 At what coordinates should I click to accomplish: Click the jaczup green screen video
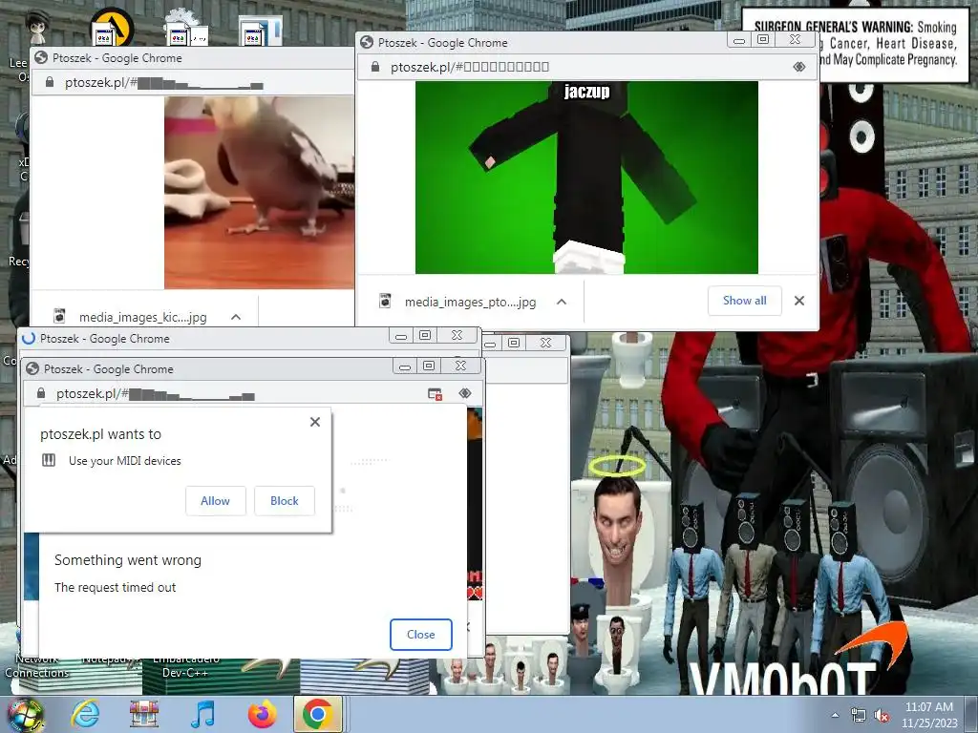[586, 178]
